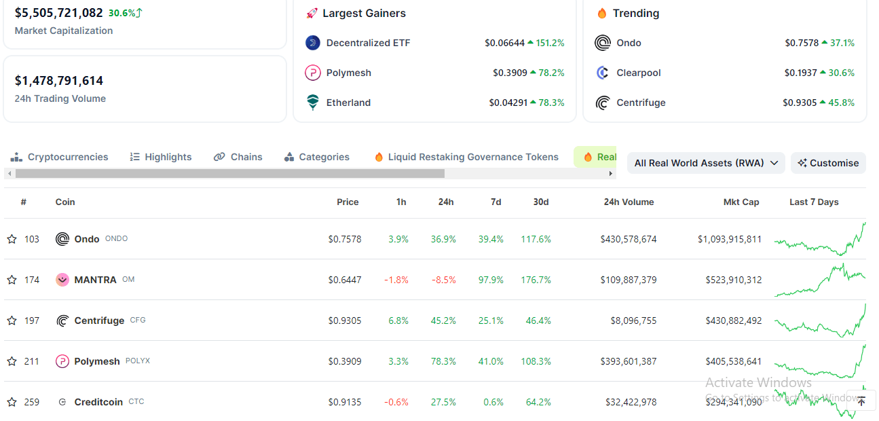Click the Creditcoin logo icon
Screen dimensions: 879x421
(62, 402)
